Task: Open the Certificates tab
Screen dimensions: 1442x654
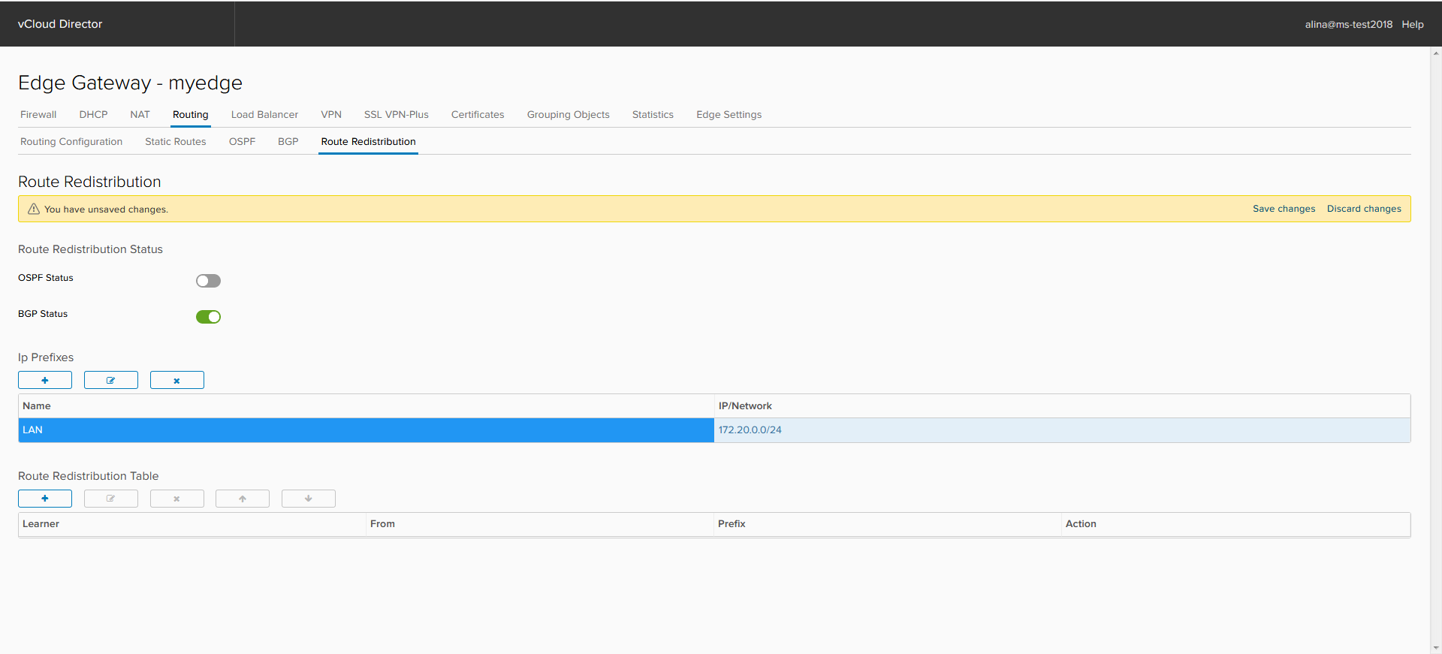Action: click(478, 115)
